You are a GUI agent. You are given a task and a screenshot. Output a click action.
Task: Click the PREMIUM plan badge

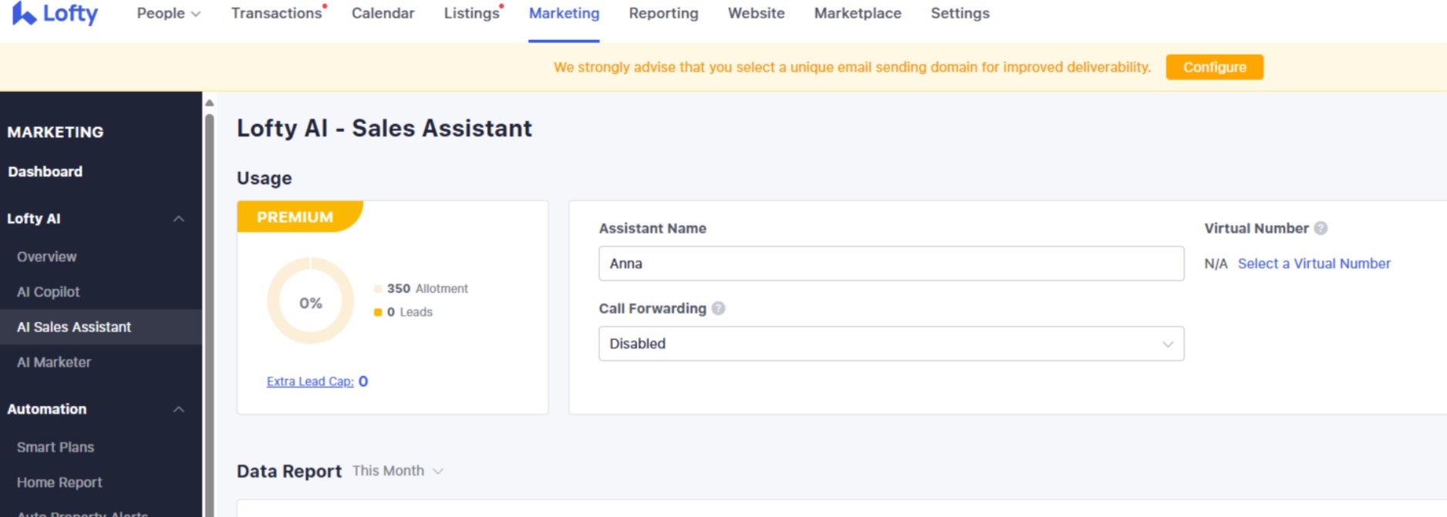coord(299,217)
